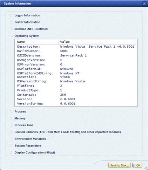Click the BuildNumber value 6001
The width and height of the screenshot is (148, 170).
[64, 51]
